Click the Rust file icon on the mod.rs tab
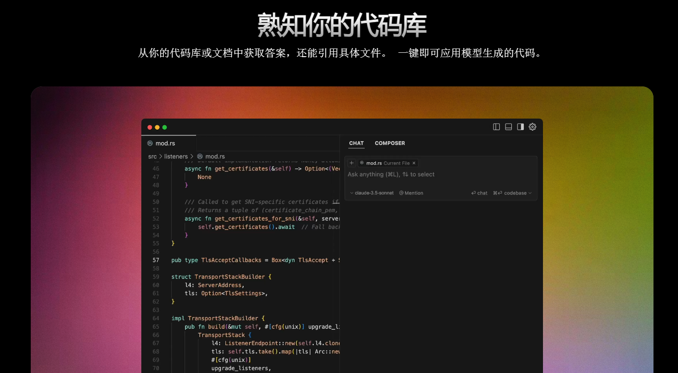 [151, 143]
